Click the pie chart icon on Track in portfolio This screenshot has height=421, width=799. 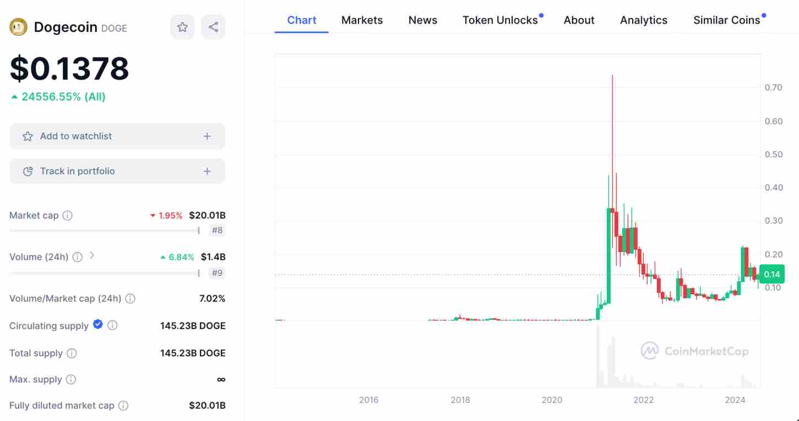[28, 171]
